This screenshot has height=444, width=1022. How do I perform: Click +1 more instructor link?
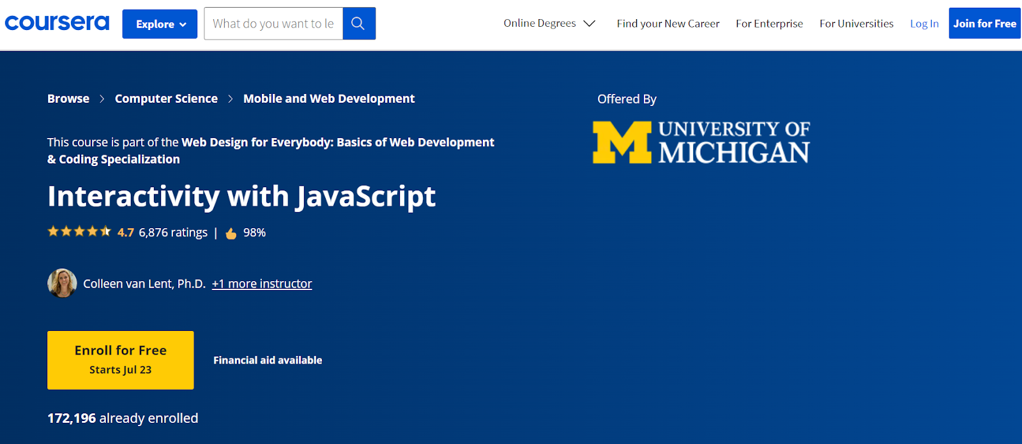tap(262, 284)
